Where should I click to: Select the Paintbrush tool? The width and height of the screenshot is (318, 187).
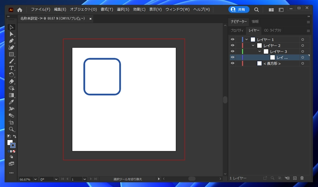point(11,61)
